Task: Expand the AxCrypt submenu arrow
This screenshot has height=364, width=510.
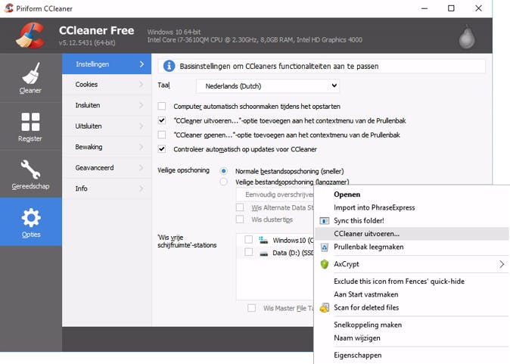Action: [502, 264]
